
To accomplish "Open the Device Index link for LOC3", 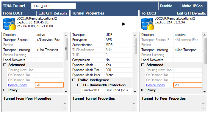I will click(x=156, y=85).
